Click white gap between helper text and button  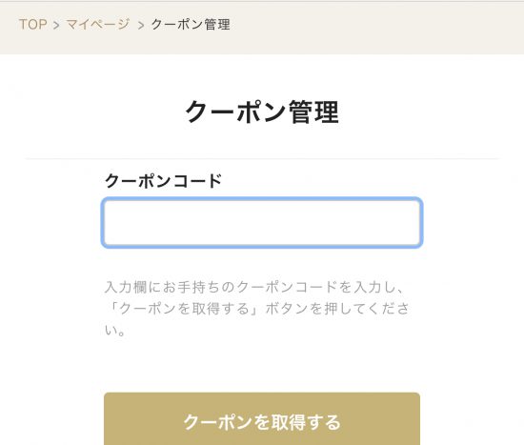click(x=262, y=366)
